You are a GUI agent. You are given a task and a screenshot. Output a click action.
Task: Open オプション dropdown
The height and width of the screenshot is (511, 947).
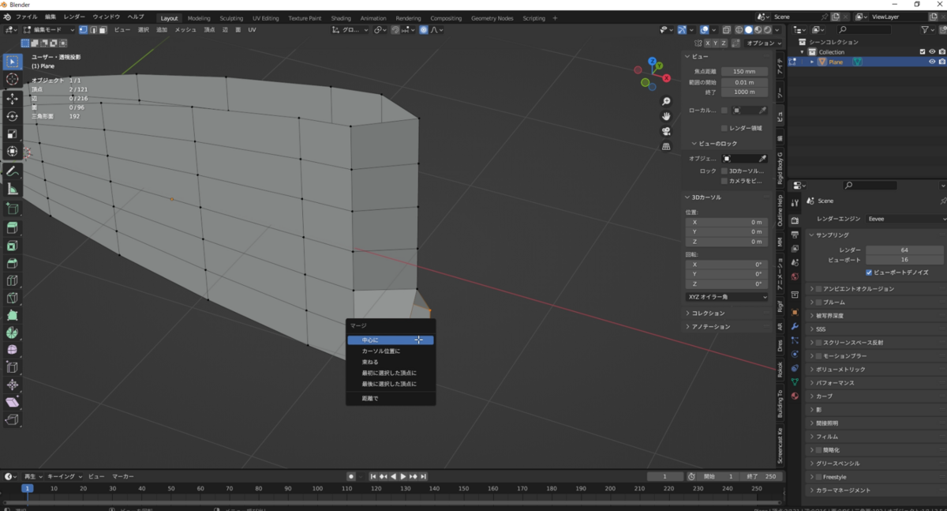[x=763, y=43]
